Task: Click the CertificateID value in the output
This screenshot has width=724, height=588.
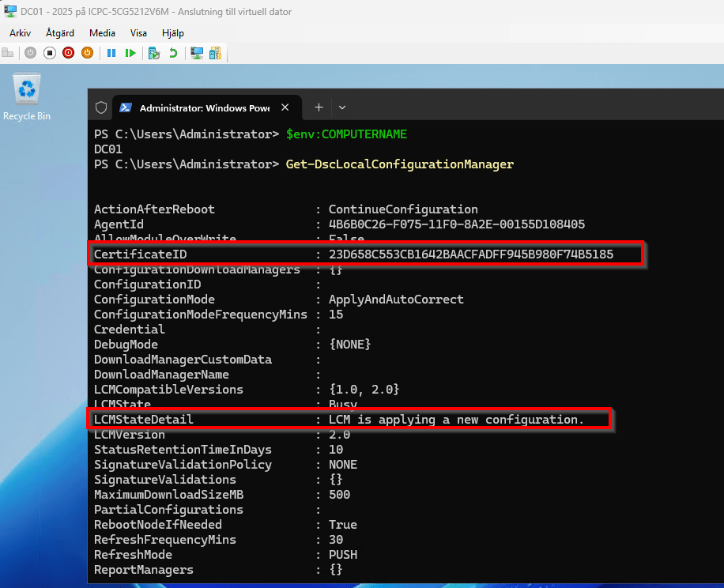Action: tap(471, 254)
